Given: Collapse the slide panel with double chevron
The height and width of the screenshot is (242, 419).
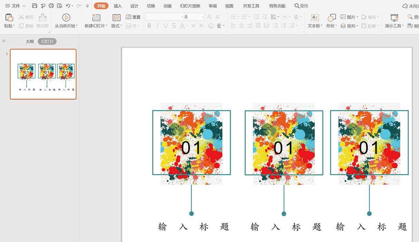Looking at the screenshot, I should [4, 41].
